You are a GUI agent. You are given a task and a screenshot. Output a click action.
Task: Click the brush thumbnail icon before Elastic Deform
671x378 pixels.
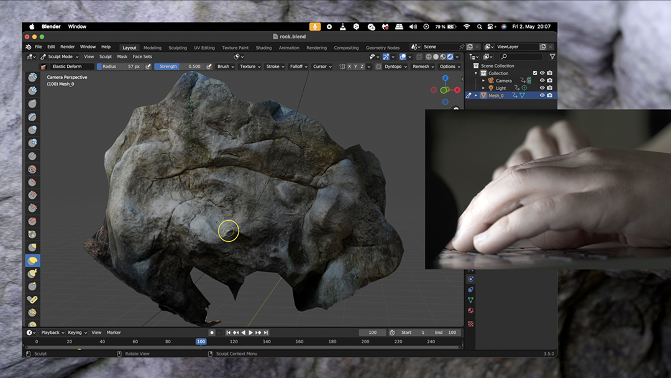tap(43, 67)
